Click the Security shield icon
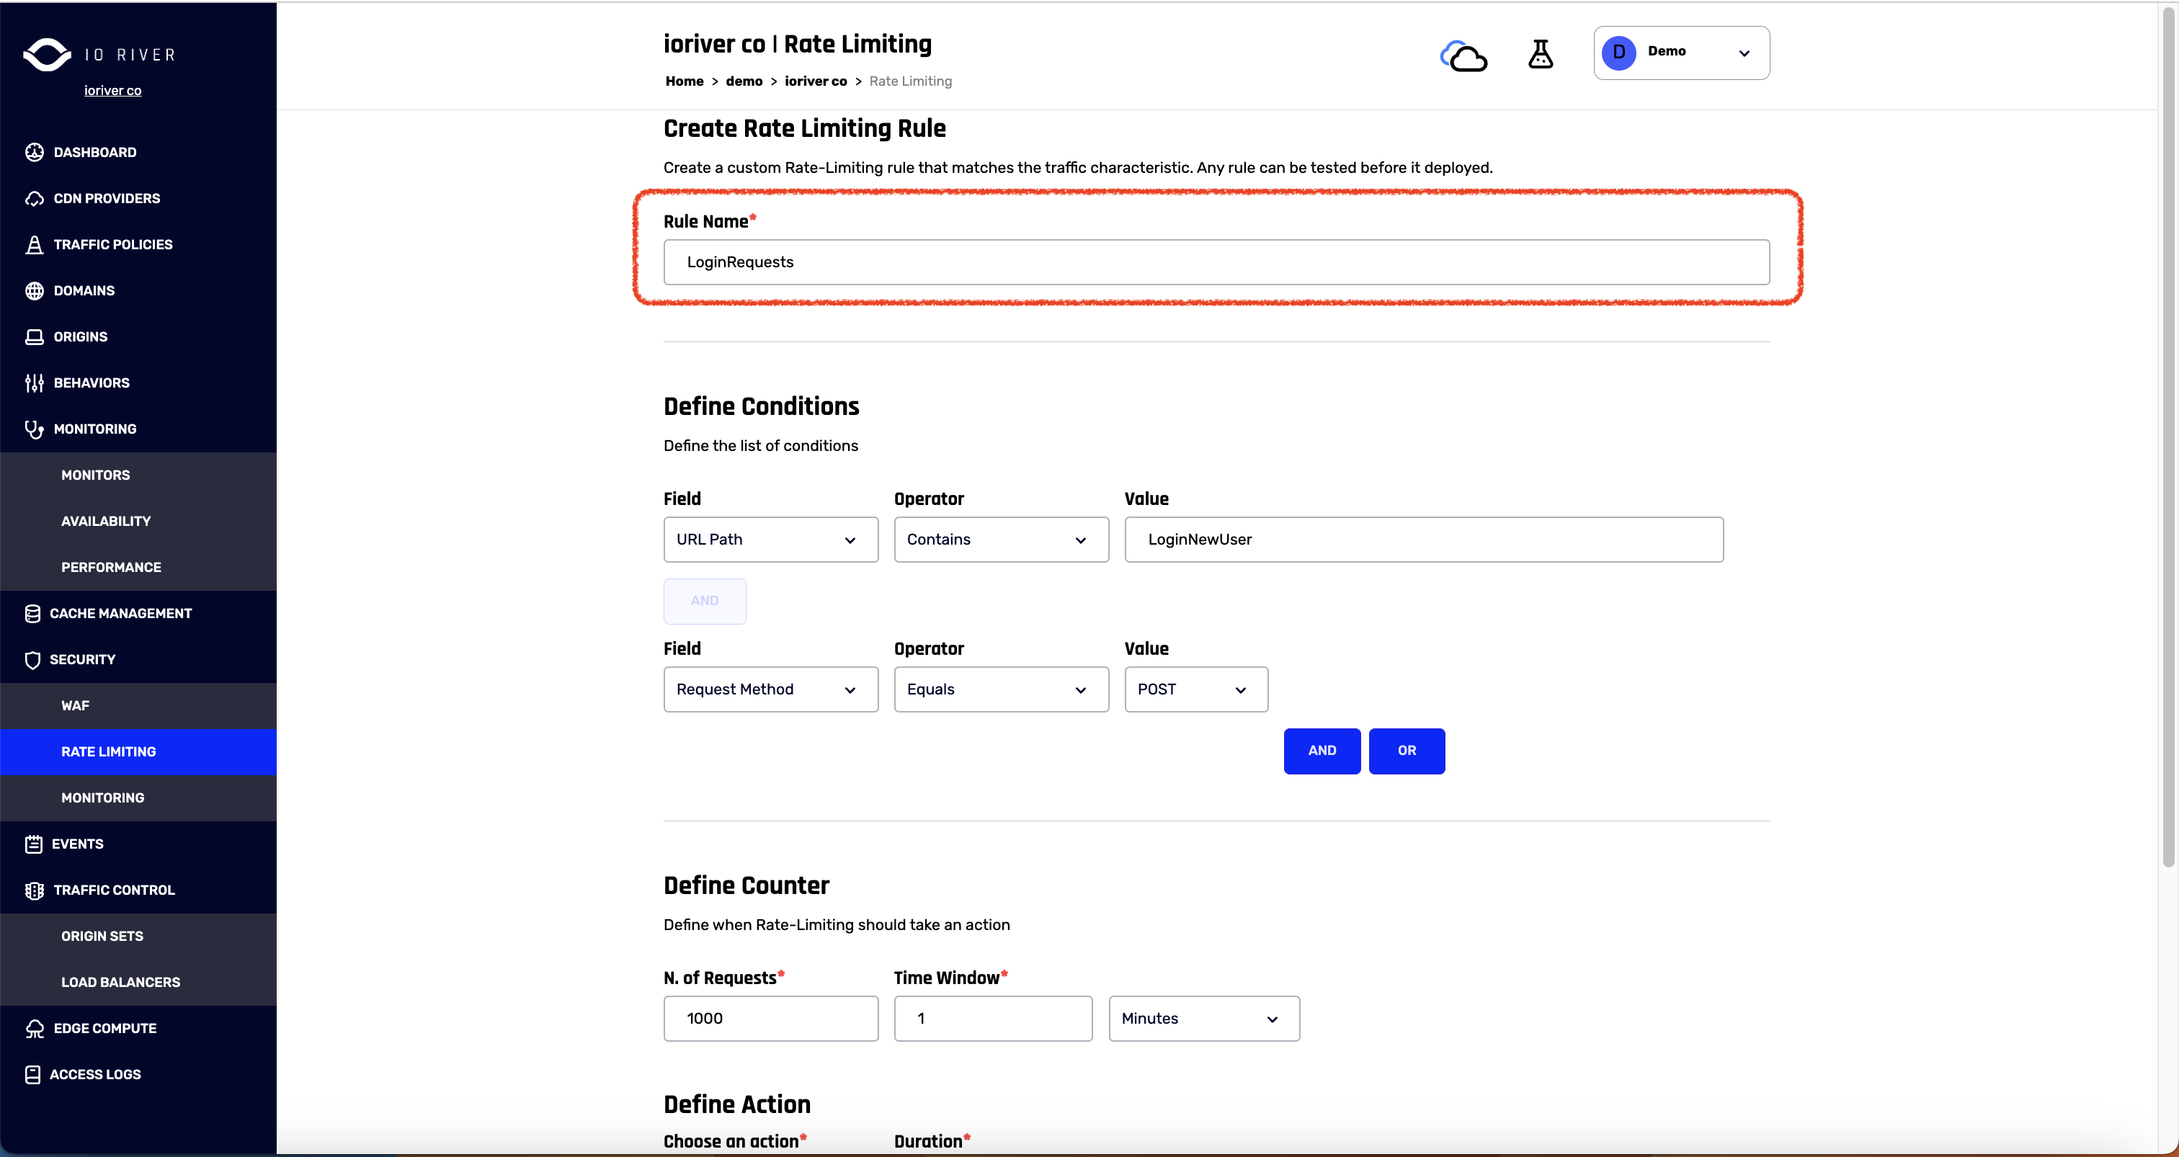Image resolution: width=2179 pixels, height=1157 pixels. [33, 660]
